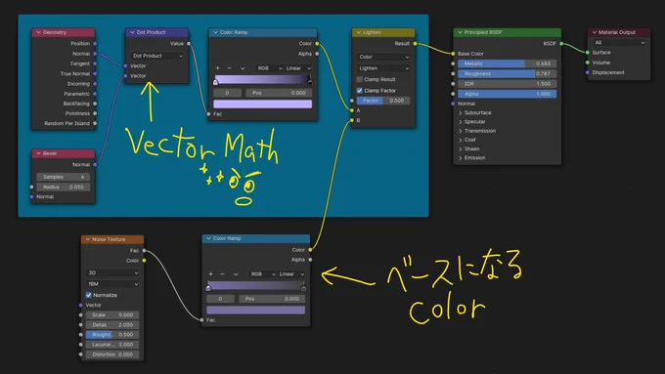Remove color stop in lower Color Ramp

[x=223, y=274]
